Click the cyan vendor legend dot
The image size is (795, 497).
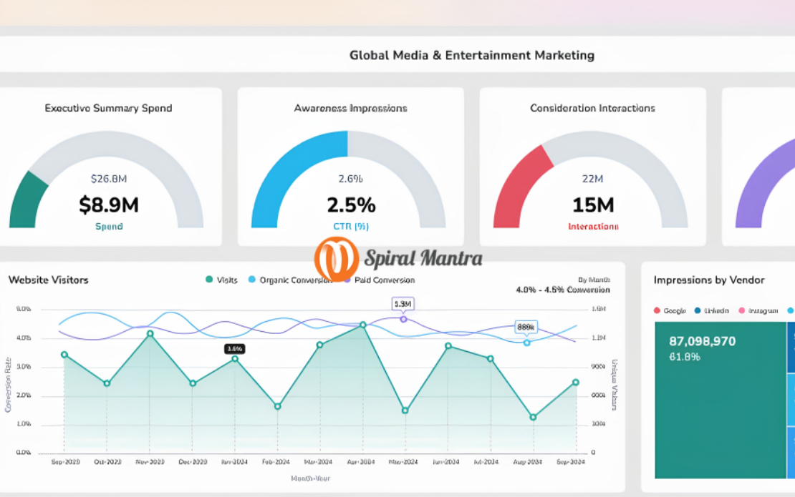point(791,310)
